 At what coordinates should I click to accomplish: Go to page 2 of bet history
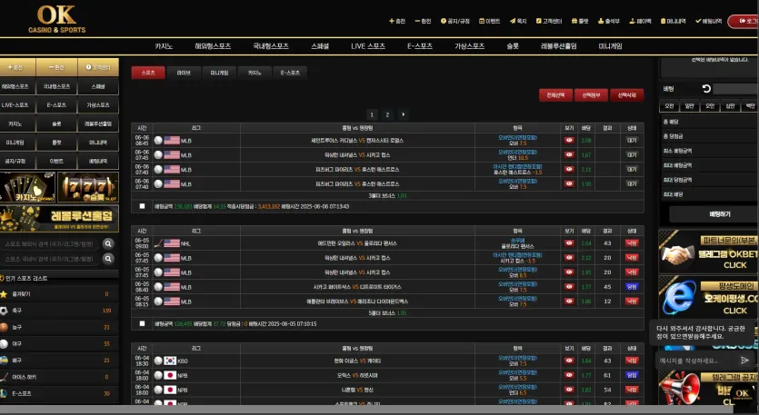point(387,114)
